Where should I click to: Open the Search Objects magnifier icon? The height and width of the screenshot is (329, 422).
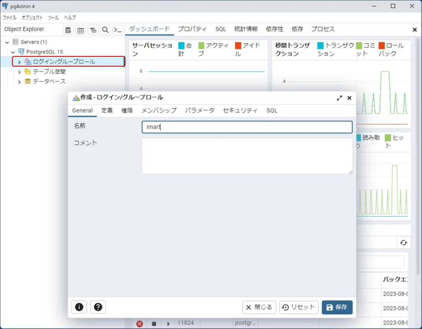105,30
